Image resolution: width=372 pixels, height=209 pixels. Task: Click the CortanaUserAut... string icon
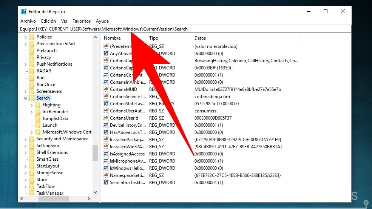pos(106,111)
